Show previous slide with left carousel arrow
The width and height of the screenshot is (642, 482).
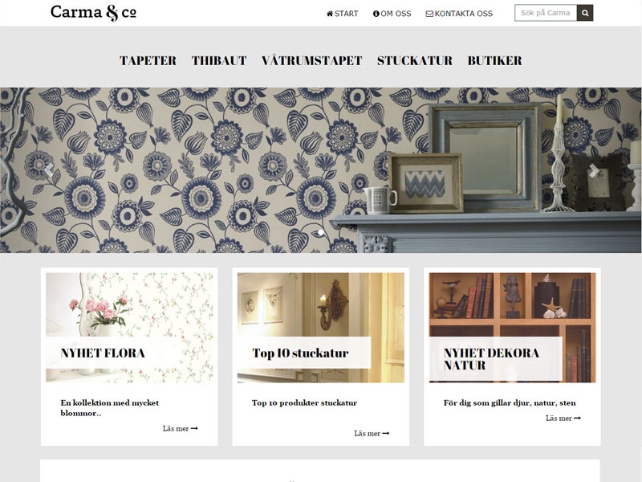click(x=48, y=170)
